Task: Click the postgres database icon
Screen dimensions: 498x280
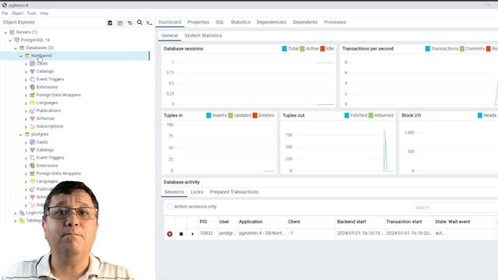Action: pyautogui.click(x=27, y=135)
